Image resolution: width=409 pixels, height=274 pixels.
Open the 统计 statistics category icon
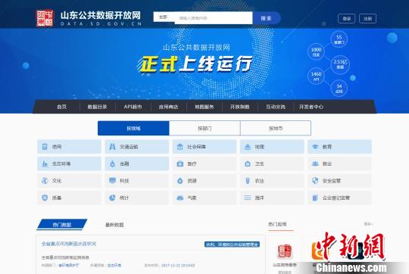112,198
